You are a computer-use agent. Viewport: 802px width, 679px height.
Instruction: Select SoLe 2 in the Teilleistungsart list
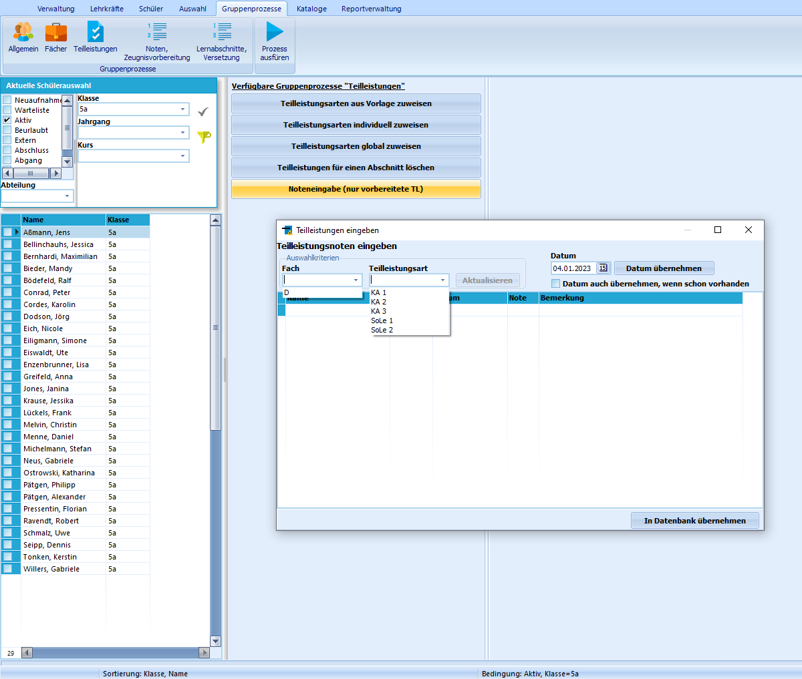[x=410, y=330]
